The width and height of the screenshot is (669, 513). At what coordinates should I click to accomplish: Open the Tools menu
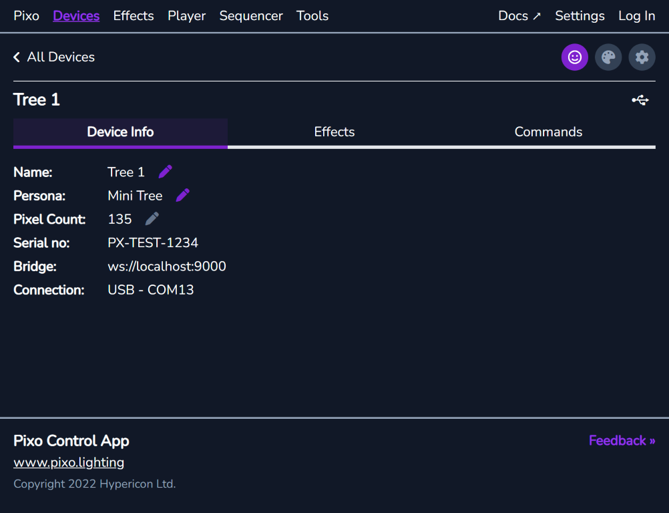312,15
